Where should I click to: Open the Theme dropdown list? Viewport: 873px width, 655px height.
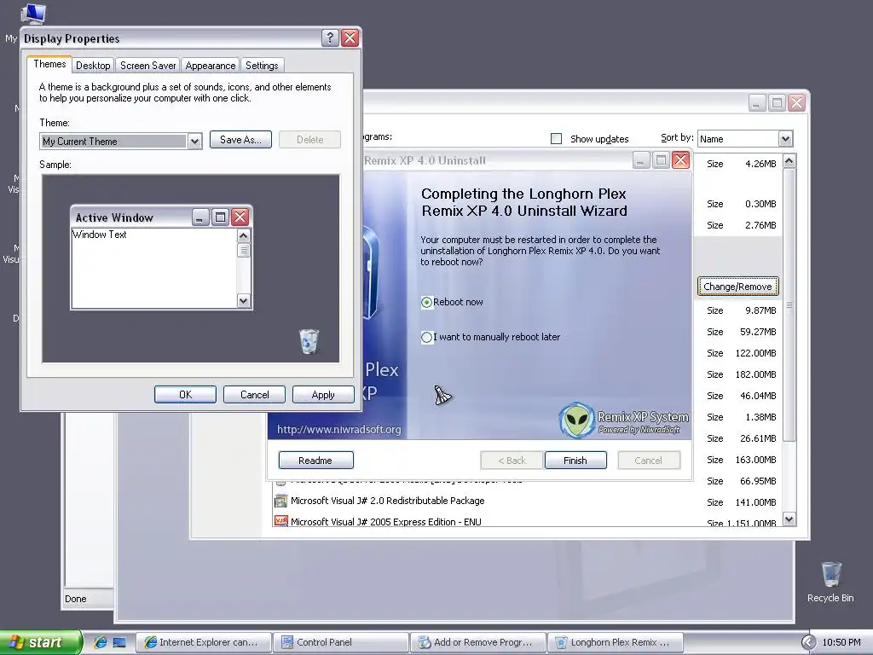(194, 142)
